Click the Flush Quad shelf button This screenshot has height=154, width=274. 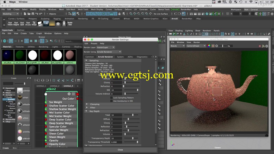point(22,24)
